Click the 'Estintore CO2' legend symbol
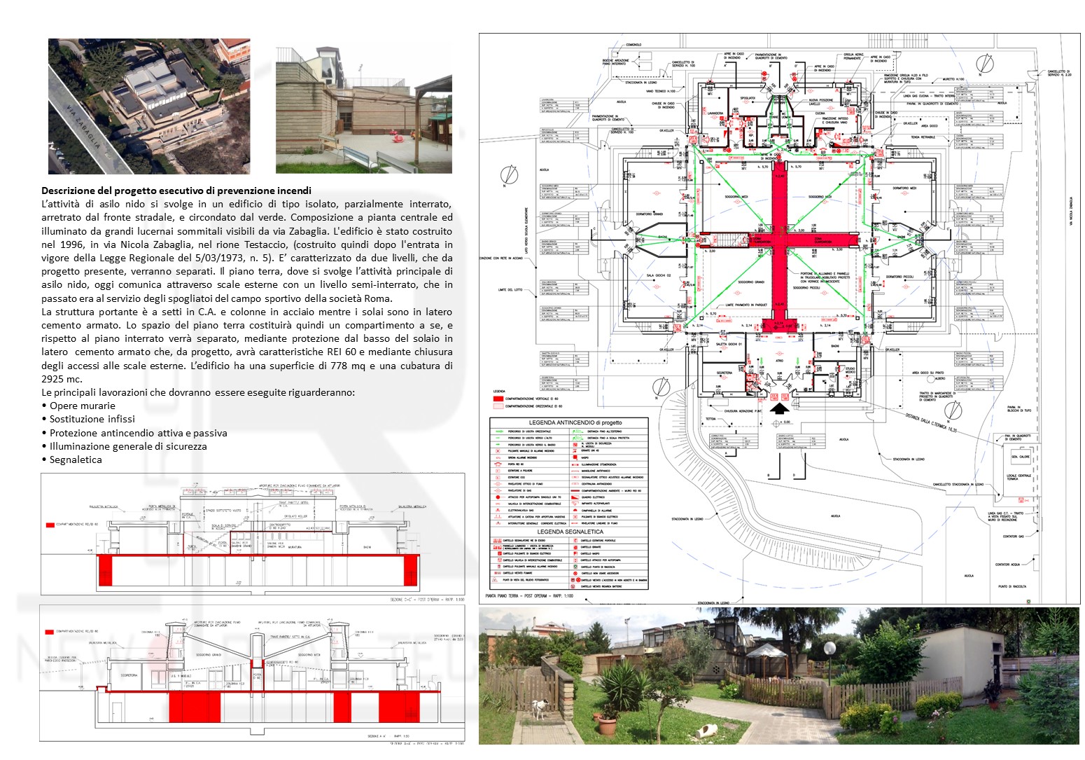Image resolution: width=1085 pixels, height=760 pixels. [x=498, y=478]
